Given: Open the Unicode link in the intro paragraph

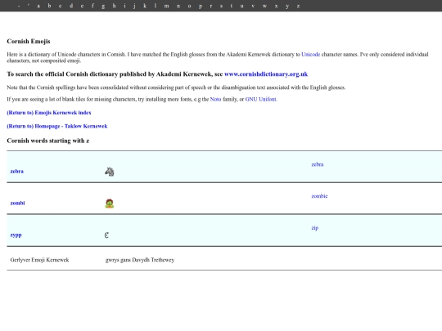Looking at the screenshot, I should pos(311,54).
